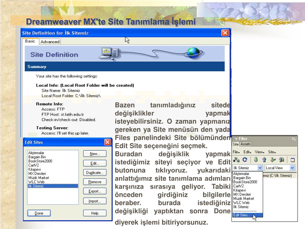Click the green Get Files arrow
The width and height of the screenshot is (305, 229).
click(x=256, y=160)
